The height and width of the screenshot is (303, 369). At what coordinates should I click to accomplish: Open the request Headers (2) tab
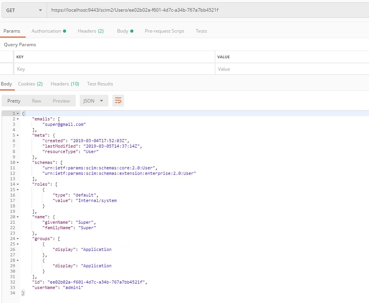pyautogui.click(x=91, y=31)
